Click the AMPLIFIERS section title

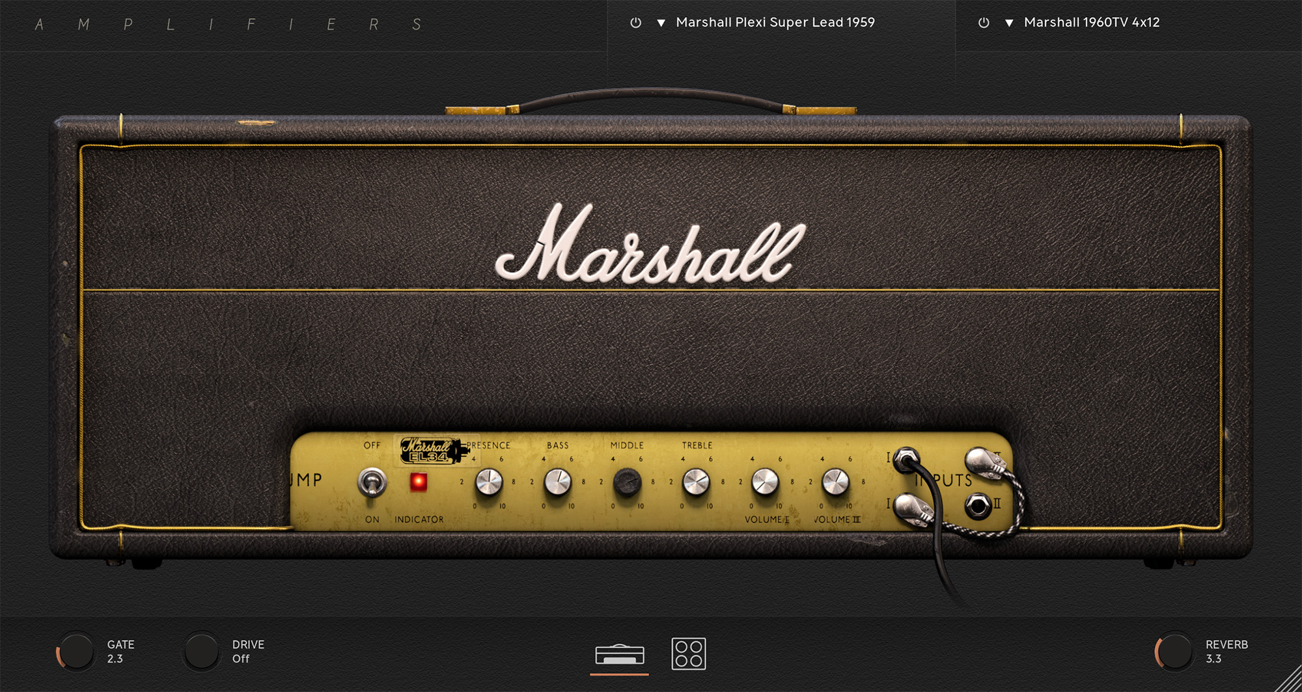228,25
